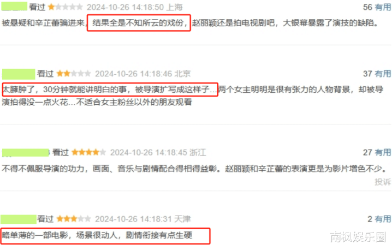Click the three-star rating of Tianjin review

coord(74,219)
